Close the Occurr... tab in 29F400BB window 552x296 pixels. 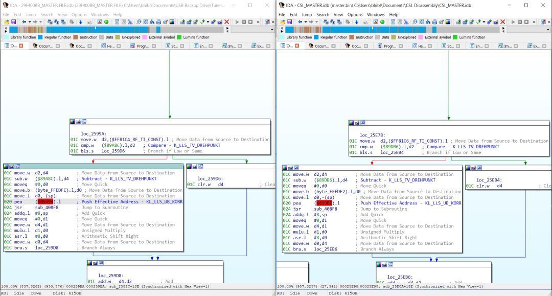[58, 46]
